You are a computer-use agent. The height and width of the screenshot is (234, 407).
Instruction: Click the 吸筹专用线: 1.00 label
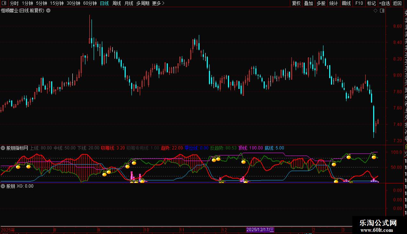143,148
